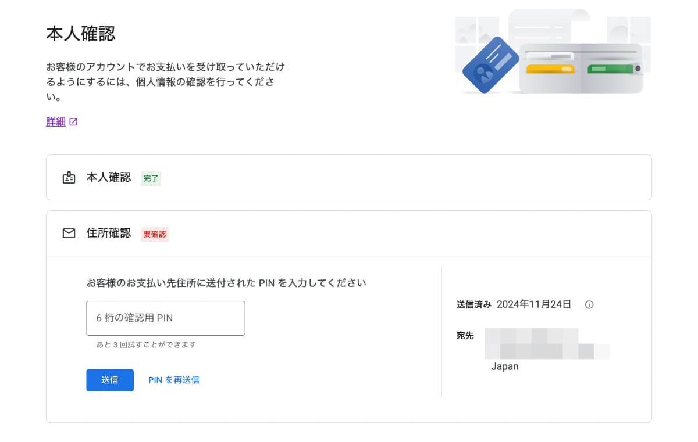Open the 詳細 help link
The width and height of the screenshot is (698, 442).
coord(55,121)
